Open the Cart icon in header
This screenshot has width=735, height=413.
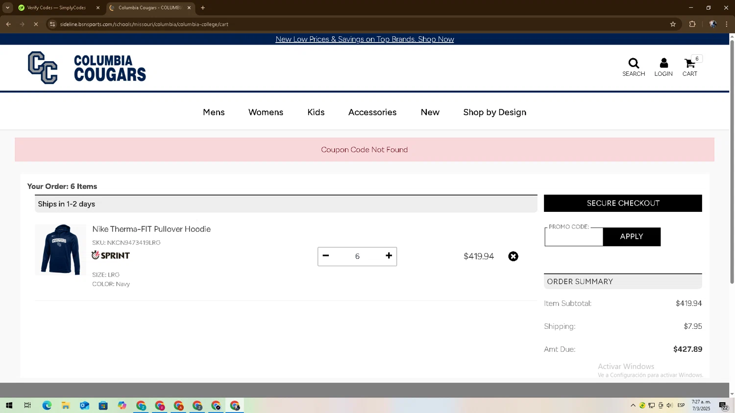tap(690, 67)
